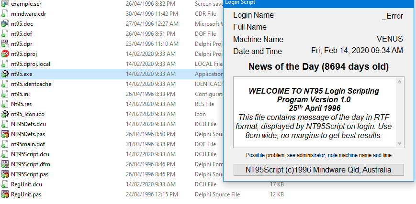Click the RegUnit.dcu file icon
The width and height of the screenshot is (416, 204).
tap(5, 184)
